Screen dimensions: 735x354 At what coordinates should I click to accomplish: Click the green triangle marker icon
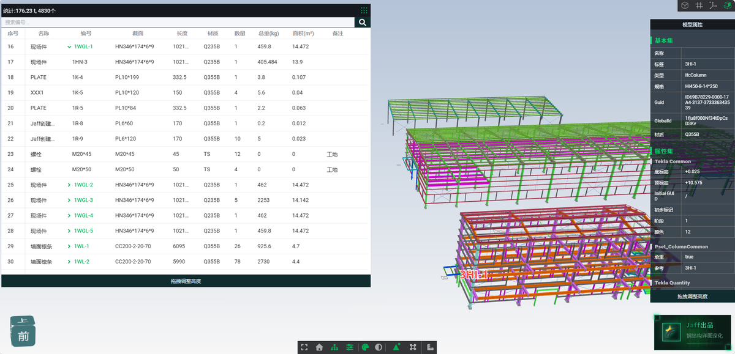396,347
